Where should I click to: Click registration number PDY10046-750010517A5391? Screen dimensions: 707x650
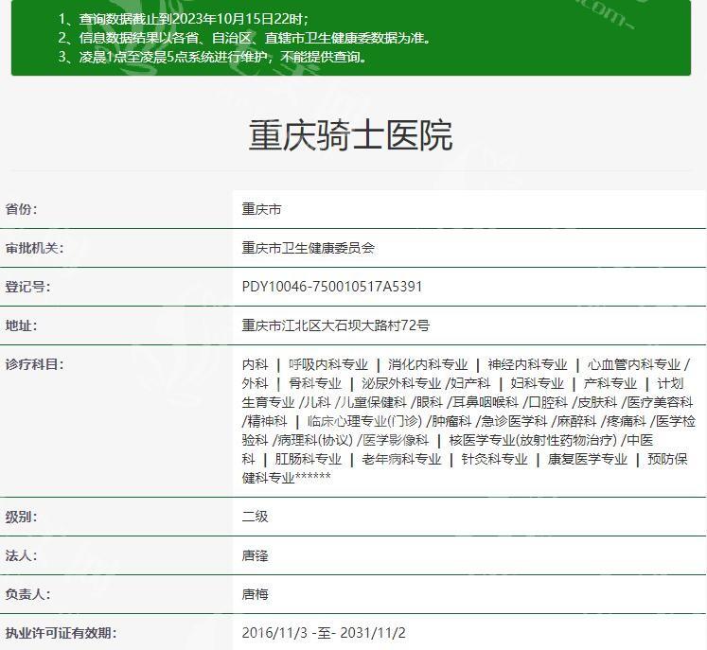click(x=332, y=287)
